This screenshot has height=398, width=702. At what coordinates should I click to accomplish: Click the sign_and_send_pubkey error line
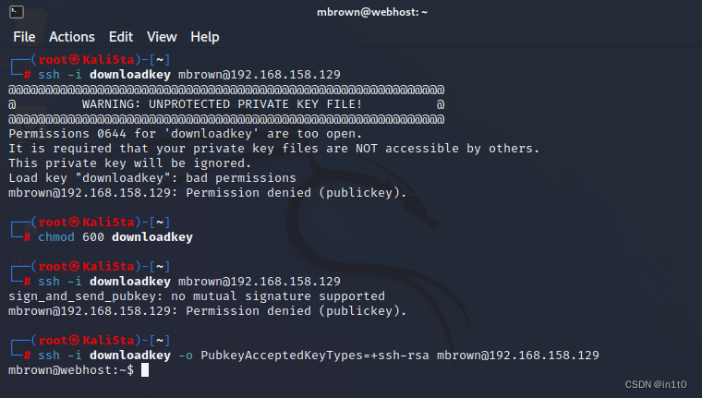pyautogui.click(x=197, y=296)
